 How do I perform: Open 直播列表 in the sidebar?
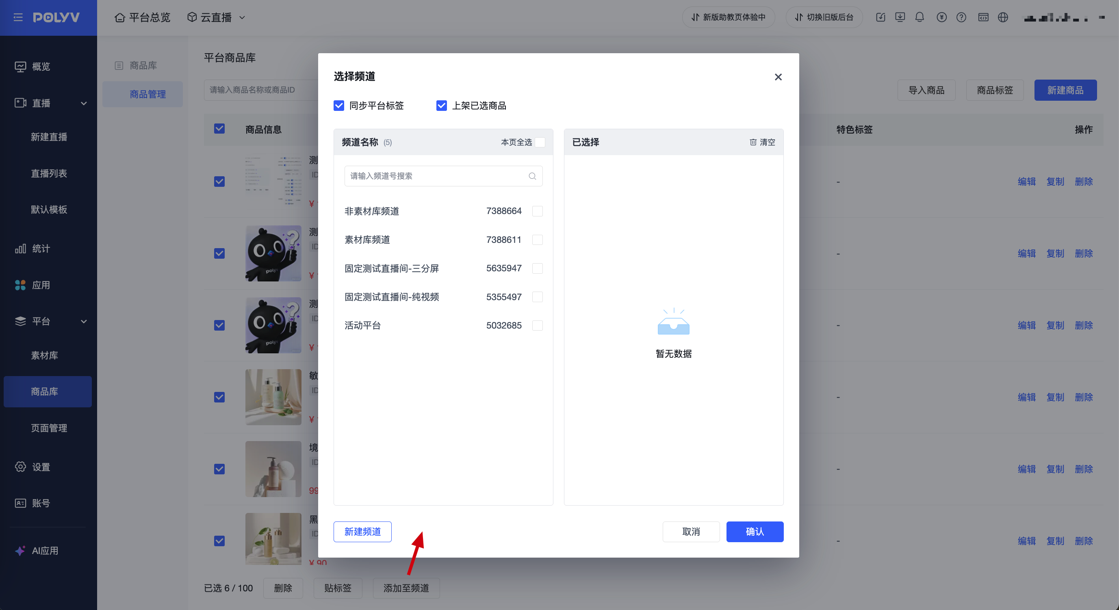click(x=49, y=173)
